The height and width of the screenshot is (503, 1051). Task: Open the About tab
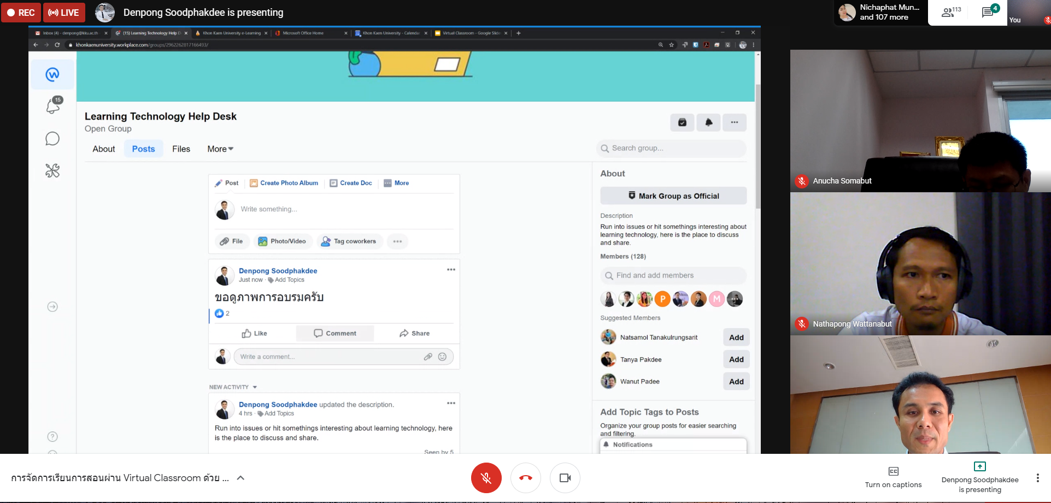click(x=104, y=149)
